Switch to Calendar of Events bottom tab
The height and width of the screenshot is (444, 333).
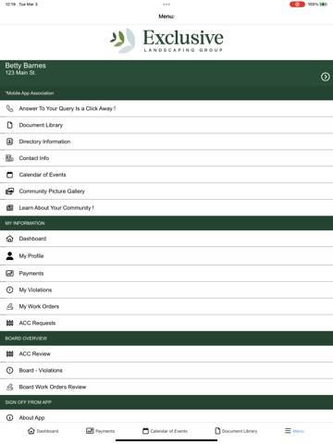[165, 431]
